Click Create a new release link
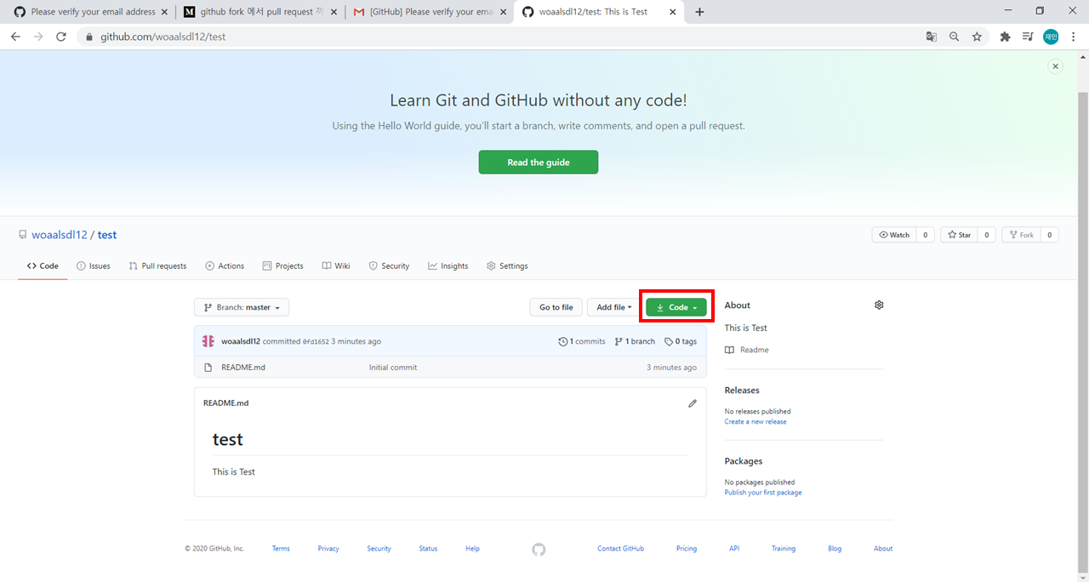Screen dimensions: 1089x582 coord(755,422)
